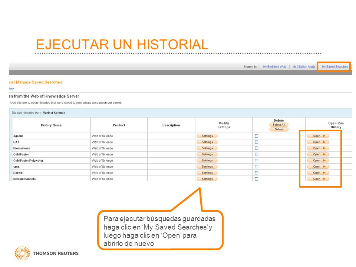This screenshot has width=356, height=267.
Task: Run the Cold Fusion history with Open
Action: click(x=318, y=154)
